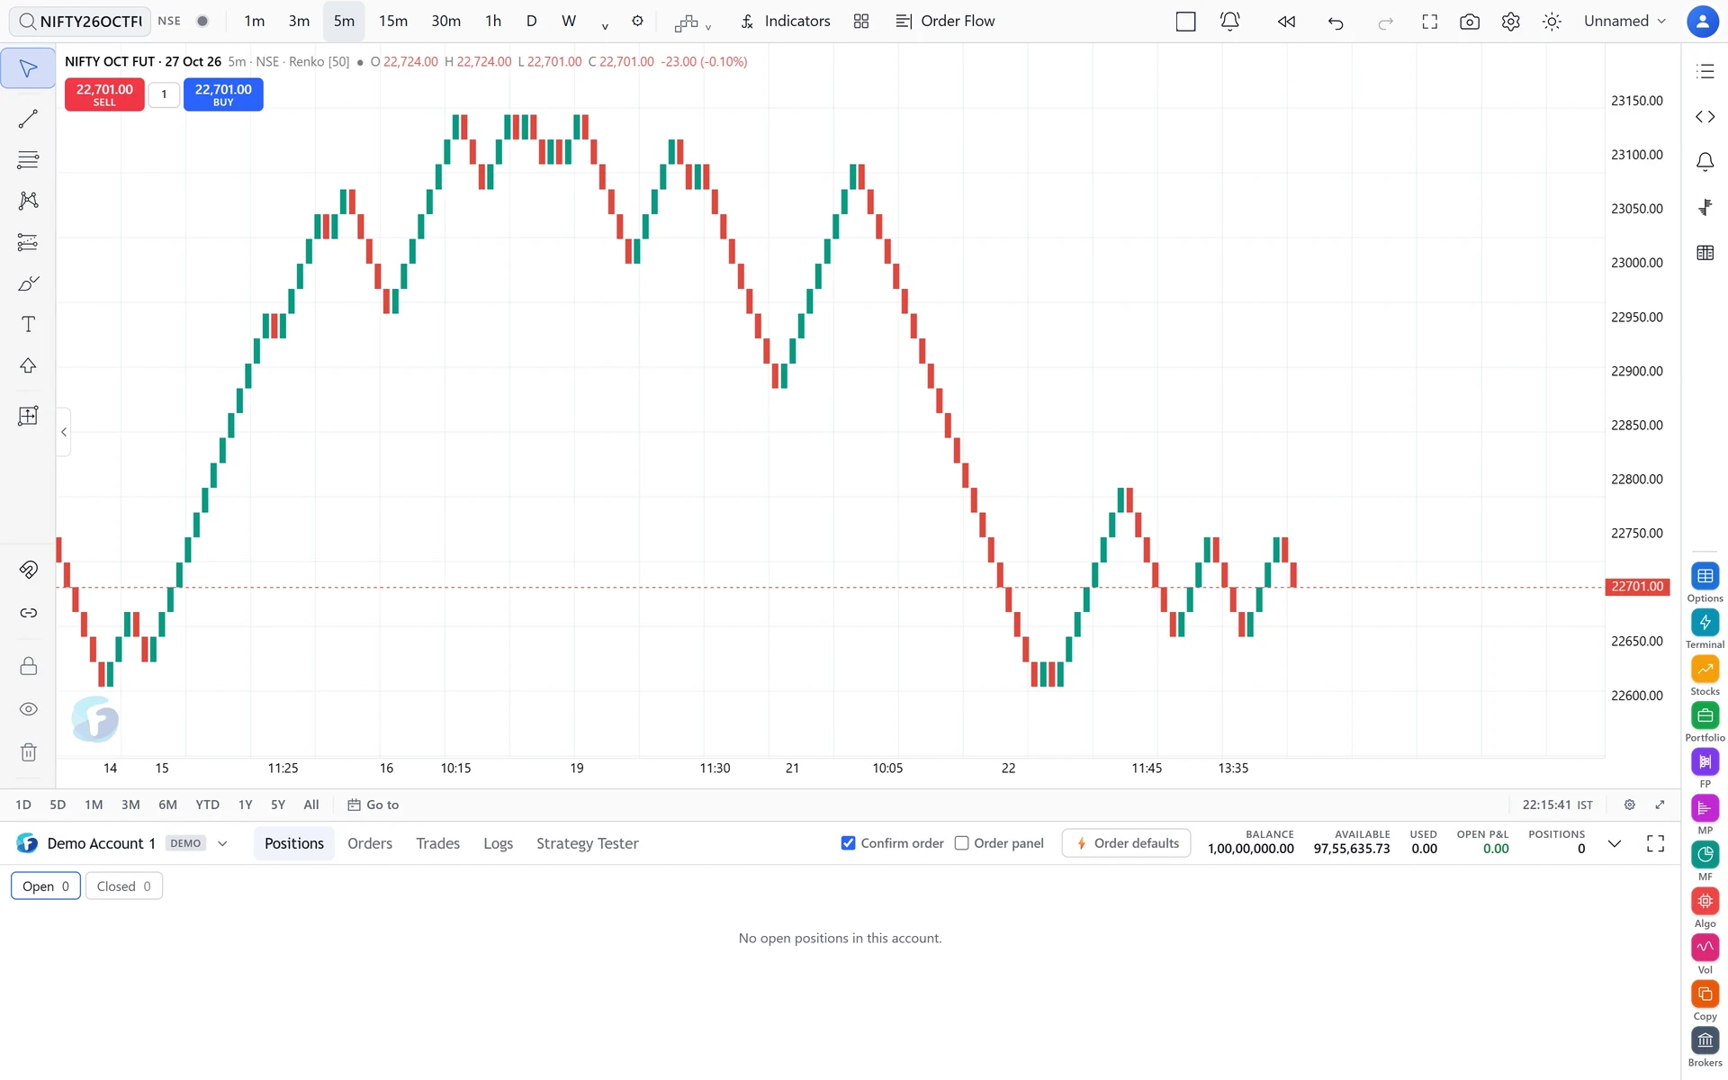Image resolution: width=1728 pixels, height=1080 pixels.
Task: Open the Options sidebar tool
Action: (1705, 582)
